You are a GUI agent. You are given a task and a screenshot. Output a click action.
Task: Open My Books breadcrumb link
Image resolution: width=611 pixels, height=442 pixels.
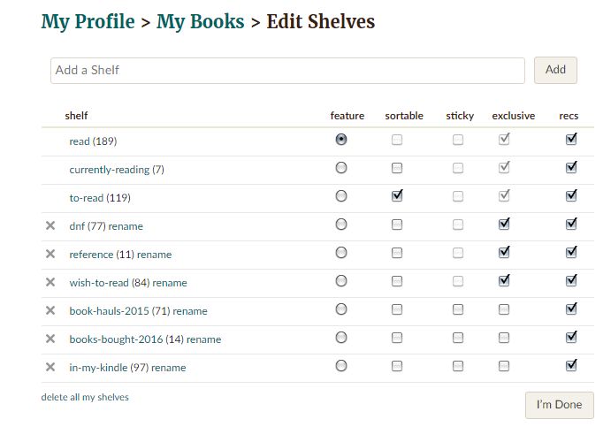pyautogui.click(x=200, y=21)
